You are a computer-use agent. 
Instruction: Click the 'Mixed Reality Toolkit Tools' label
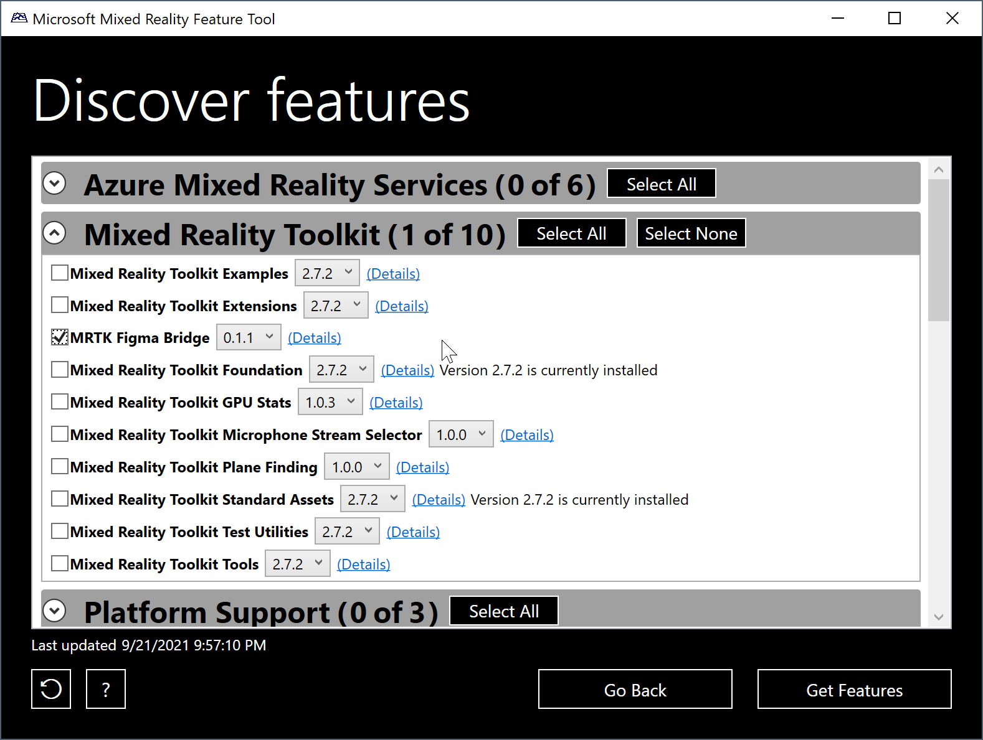pos(164,564)
